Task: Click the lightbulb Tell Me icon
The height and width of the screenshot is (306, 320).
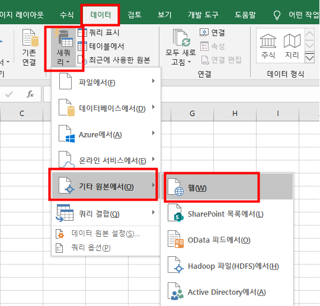Action: (x=277, y=15)
